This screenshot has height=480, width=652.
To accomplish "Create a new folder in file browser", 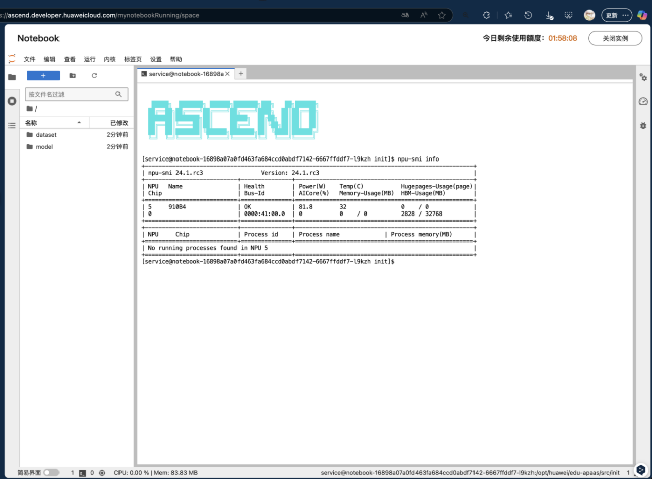I will (73, 75).
